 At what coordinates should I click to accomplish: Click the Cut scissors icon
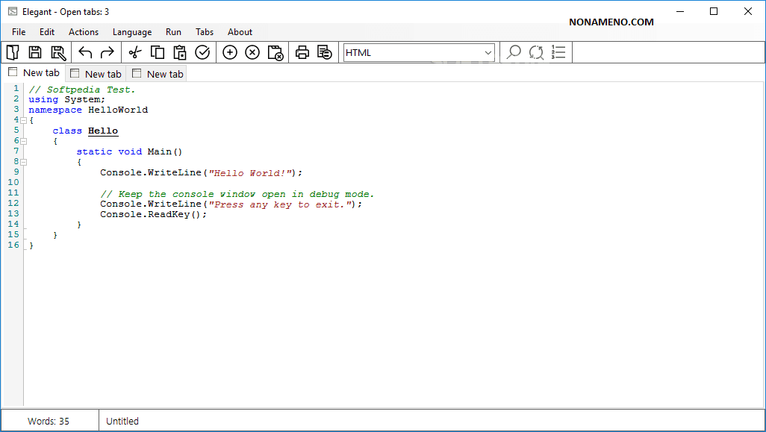(134, 52)
